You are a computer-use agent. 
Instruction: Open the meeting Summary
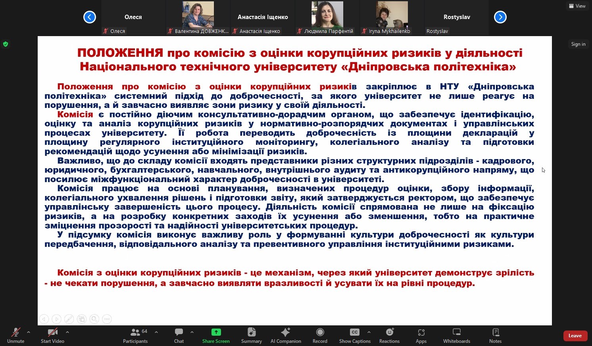tap(252, 335)
